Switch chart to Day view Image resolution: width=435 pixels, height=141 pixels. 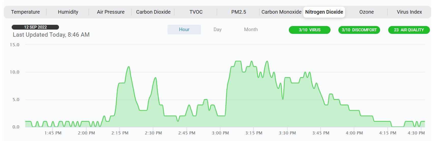click(217, 30)
